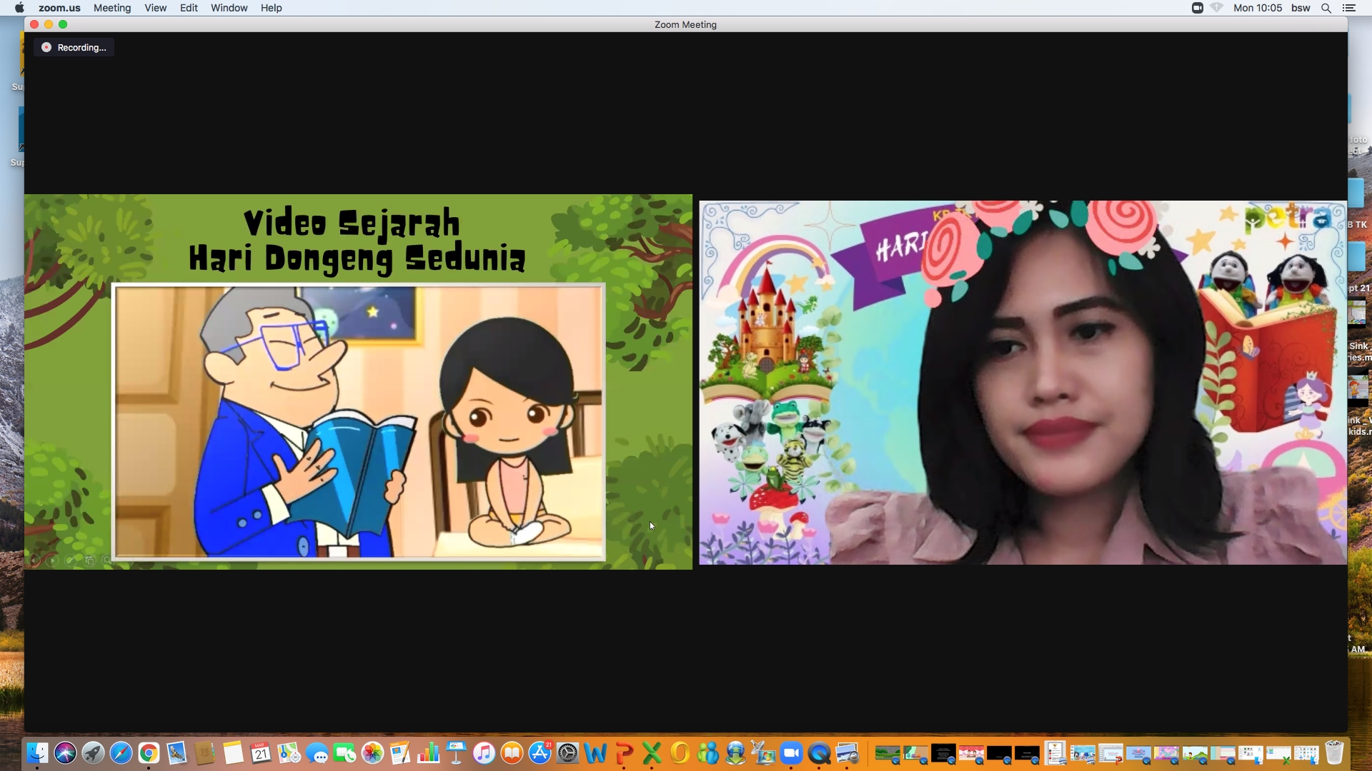The width and height of the screenshot is (1372, 771).
Task: Open the View menu in menu bar
Action: pyautogui.click(x=155, y=8)
